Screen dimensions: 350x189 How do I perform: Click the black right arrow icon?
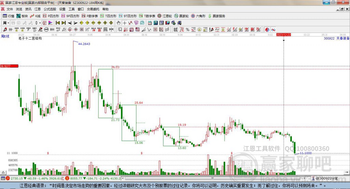(x=76, y=23)
